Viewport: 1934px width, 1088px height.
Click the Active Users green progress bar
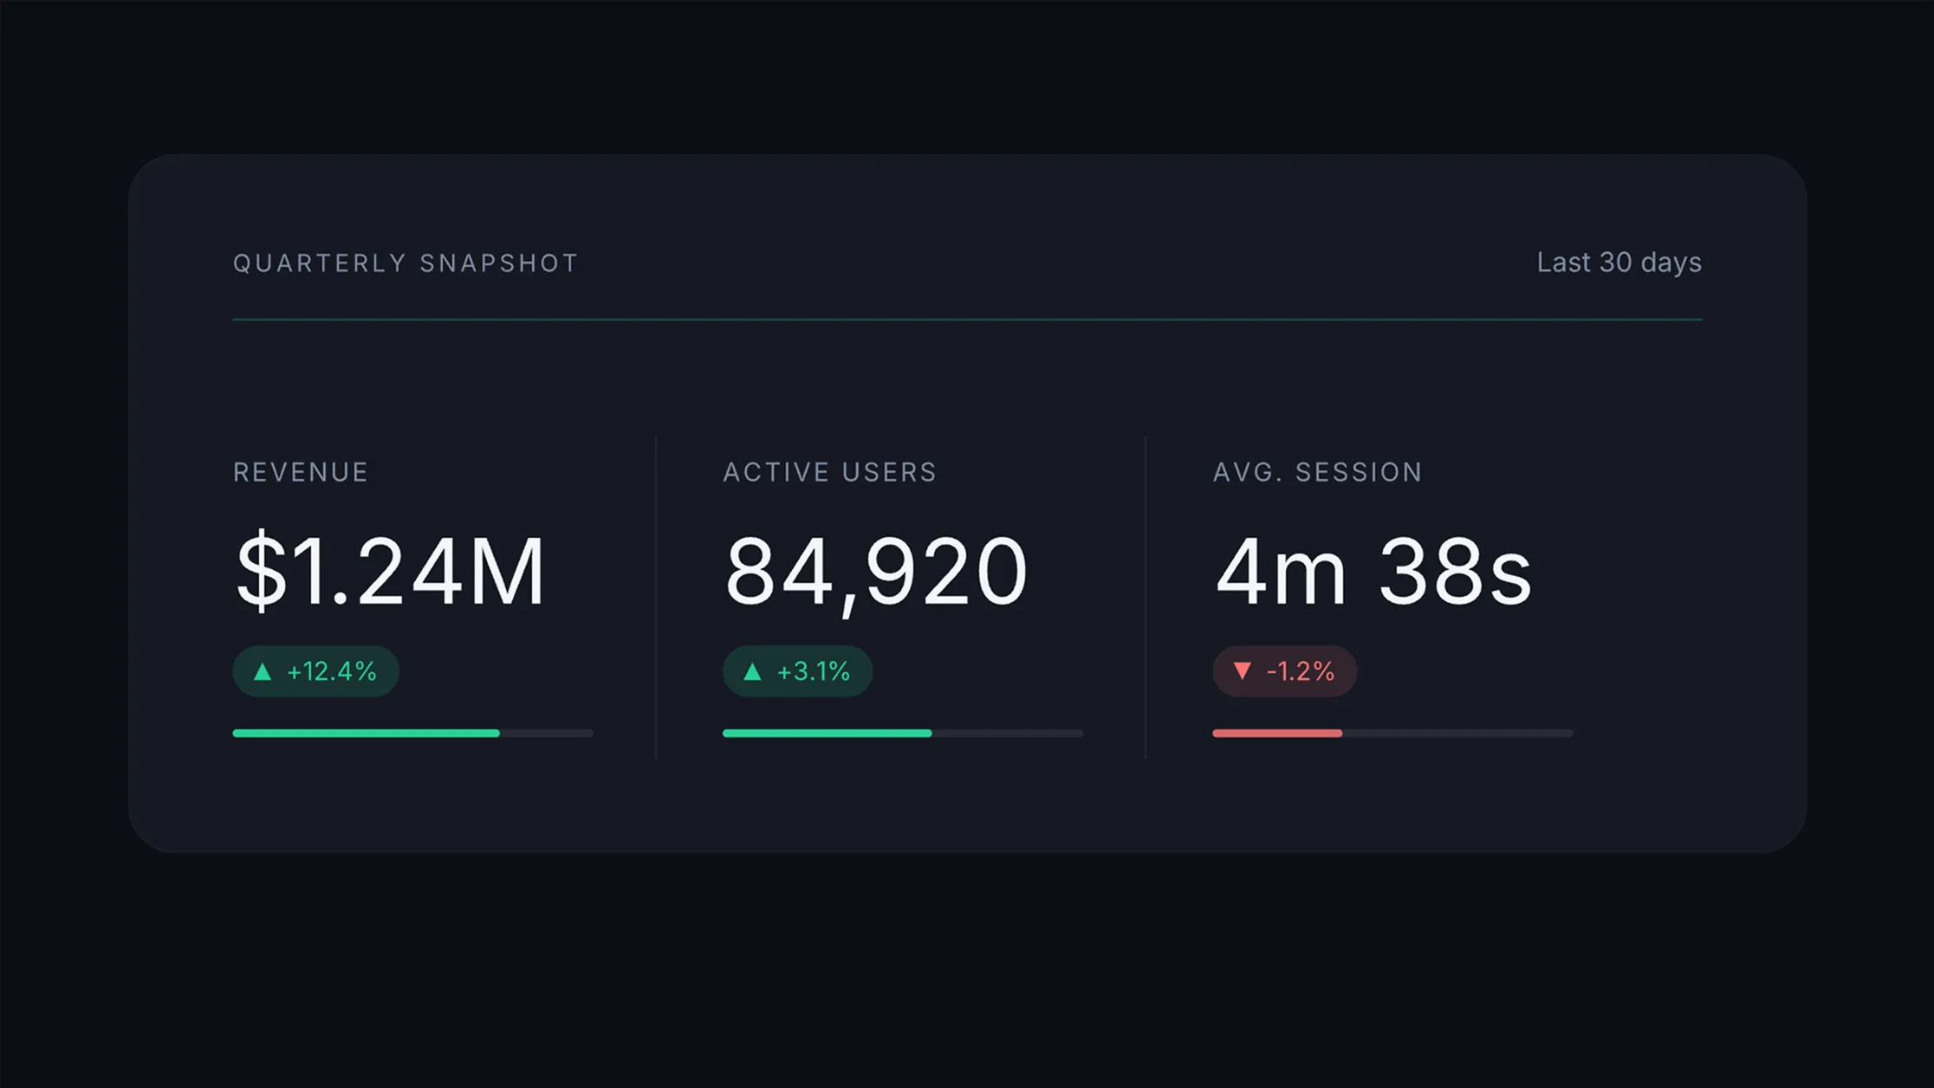827,733
